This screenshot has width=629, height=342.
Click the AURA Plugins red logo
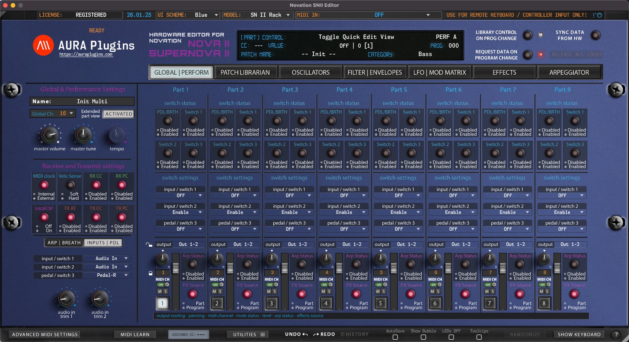(43, 45)
